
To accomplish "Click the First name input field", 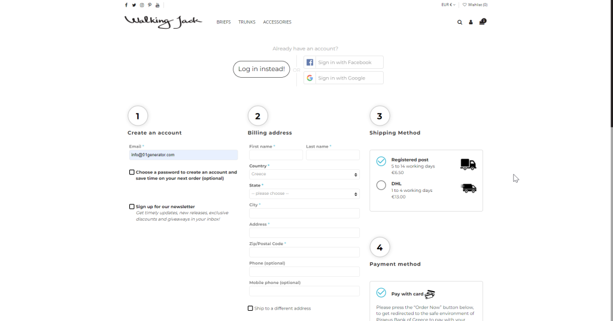I will pyautogui.click(x=276, y=155).
